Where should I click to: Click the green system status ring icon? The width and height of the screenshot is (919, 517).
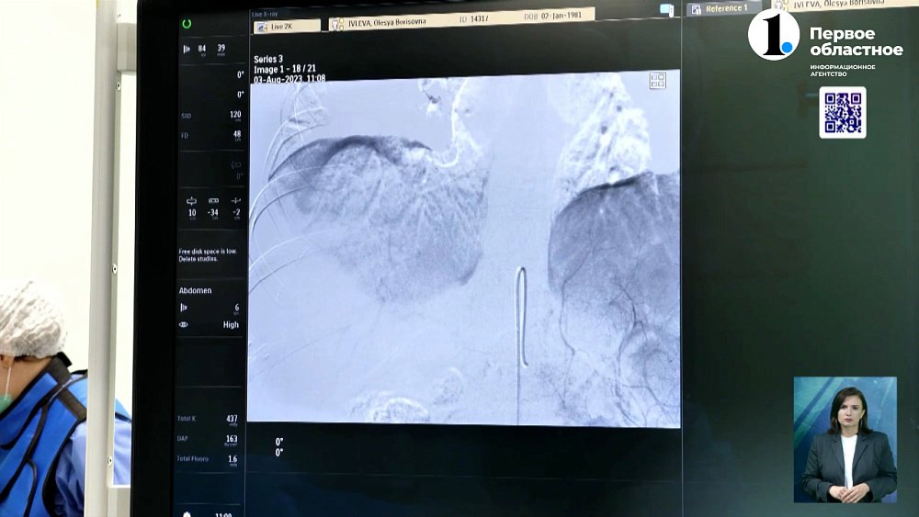coord(187,23)
